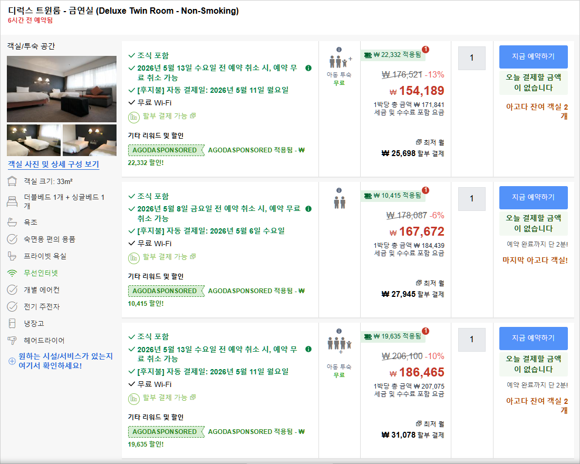Open the left small bed photo thumbnail
The width and height of the screenshot is (580, 464).
coord(34,140)
